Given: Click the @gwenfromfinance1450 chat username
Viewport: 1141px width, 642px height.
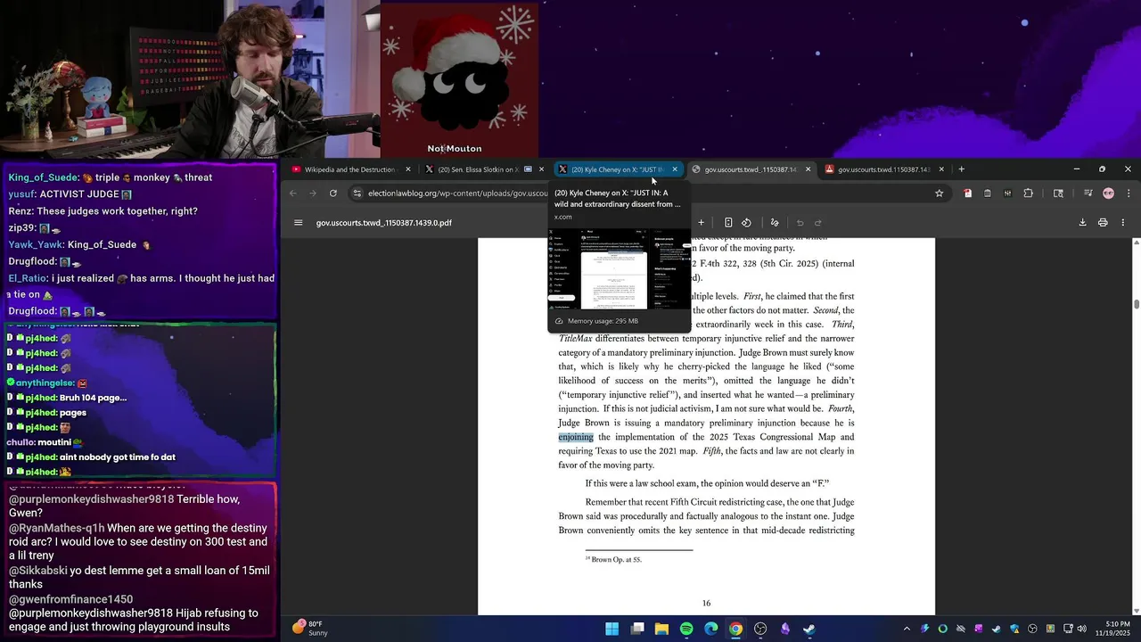Looking at the screenshot, I should click(70, 599).
